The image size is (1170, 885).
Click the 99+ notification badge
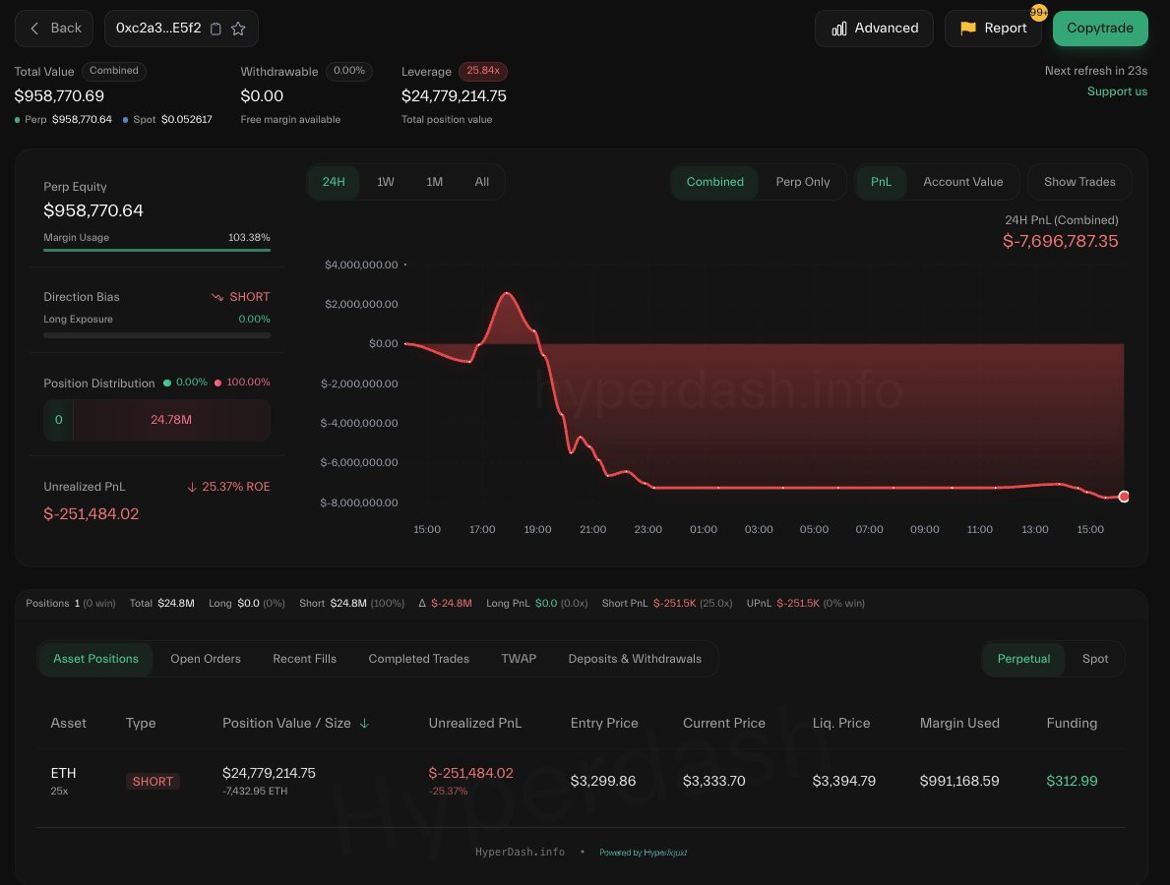click(x=1038, y=13)
